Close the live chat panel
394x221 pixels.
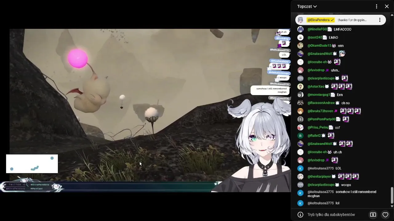click(387, 6)
